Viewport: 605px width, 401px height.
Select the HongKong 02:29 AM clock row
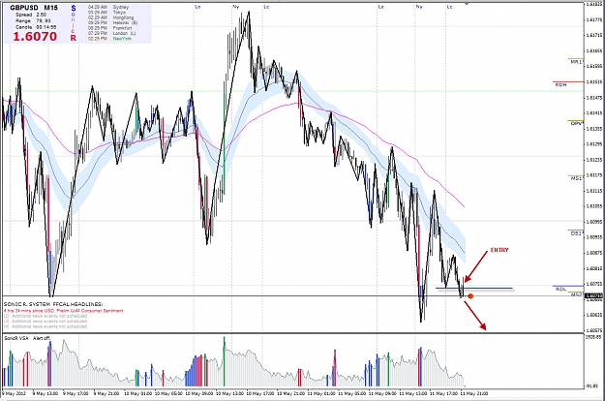110,17
